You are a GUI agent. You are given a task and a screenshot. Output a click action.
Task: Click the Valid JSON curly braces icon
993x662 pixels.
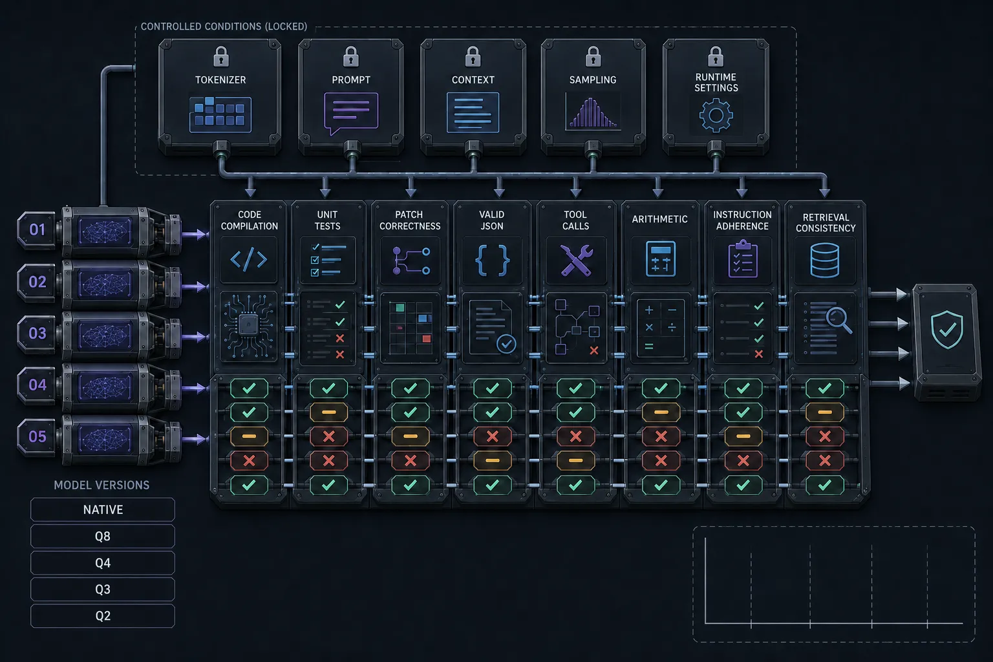(x=492, y=260)
